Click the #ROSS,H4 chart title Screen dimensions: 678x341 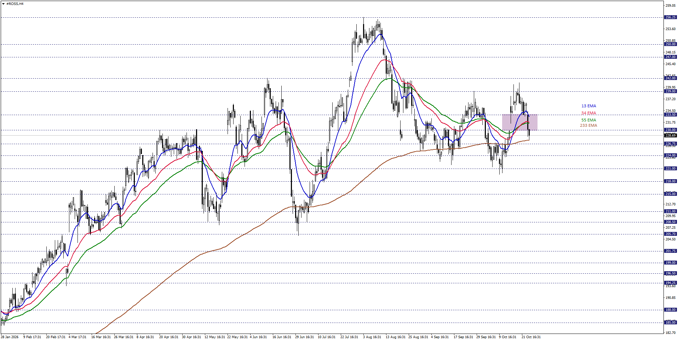(15, 4)
